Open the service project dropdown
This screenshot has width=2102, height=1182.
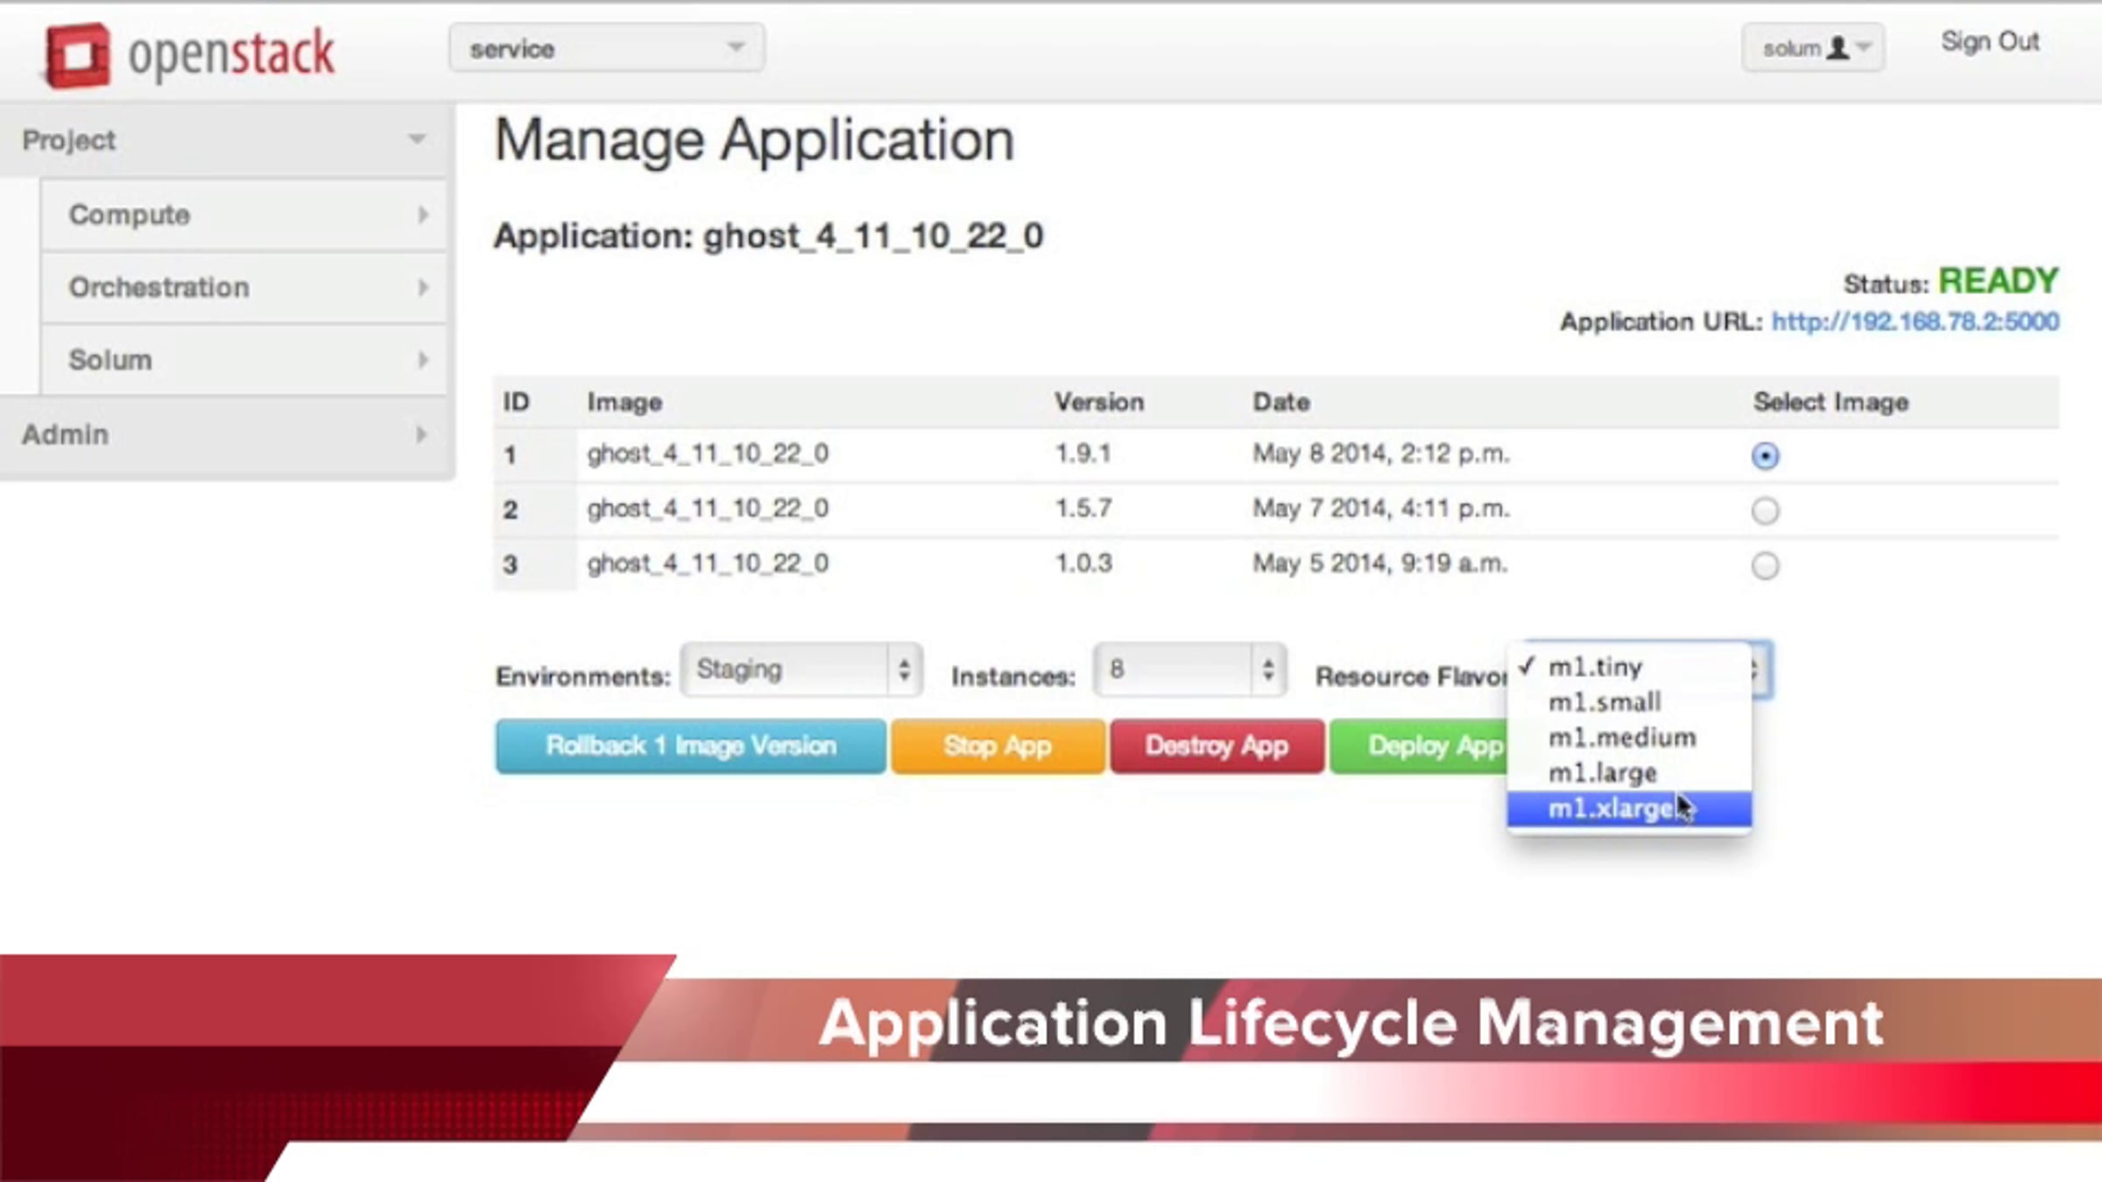pos(606,48)
